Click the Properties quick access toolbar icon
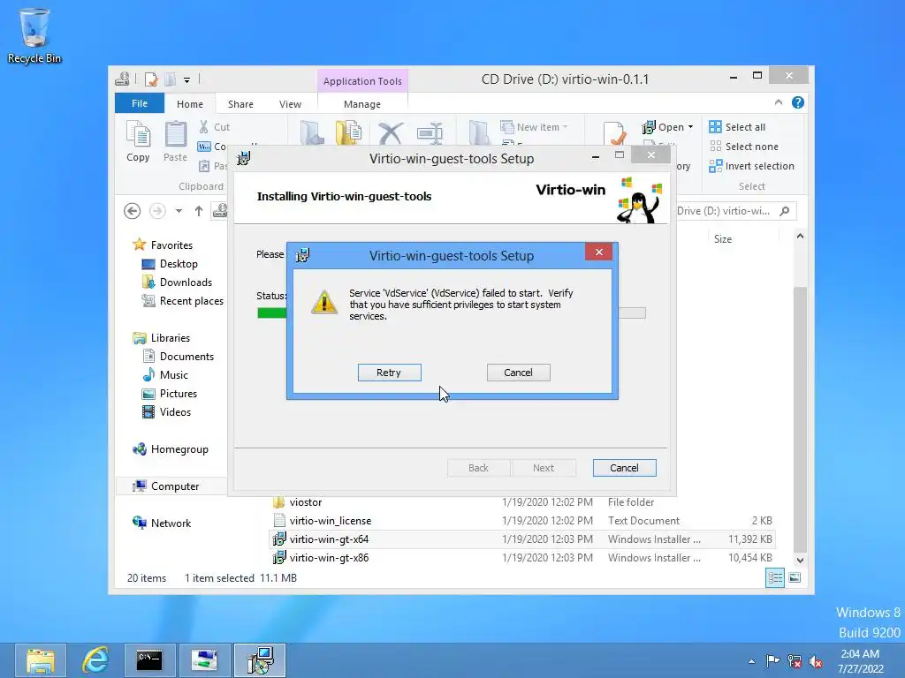 pyautogui.click(x=151, y=79)
